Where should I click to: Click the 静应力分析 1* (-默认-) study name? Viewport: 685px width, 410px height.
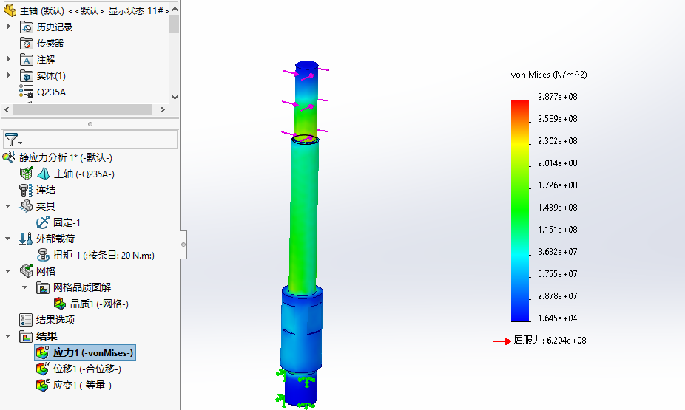pos(66,157)
